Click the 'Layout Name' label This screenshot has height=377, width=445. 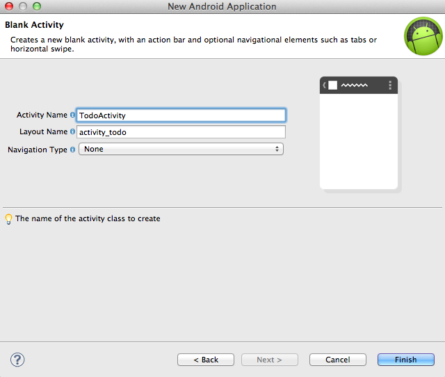[43, 131]
